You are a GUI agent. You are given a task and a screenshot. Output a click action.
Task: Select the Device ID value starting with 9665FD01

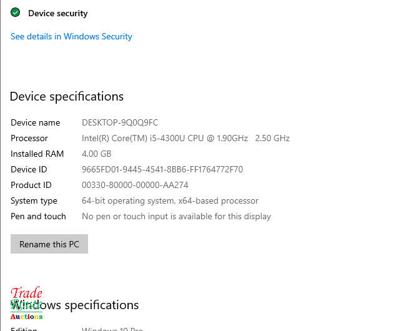click(162, 169)
